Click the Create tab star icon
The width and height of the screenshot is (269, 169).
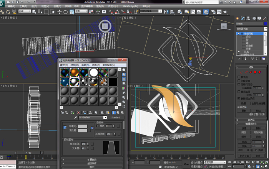[x=237, y=18]
